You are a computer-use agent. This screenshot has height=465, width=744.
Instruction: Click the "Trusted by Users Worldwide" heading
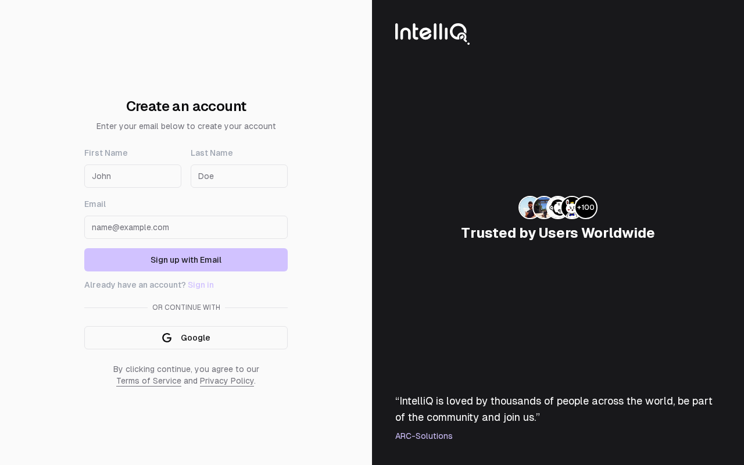[x=557, y=233]
